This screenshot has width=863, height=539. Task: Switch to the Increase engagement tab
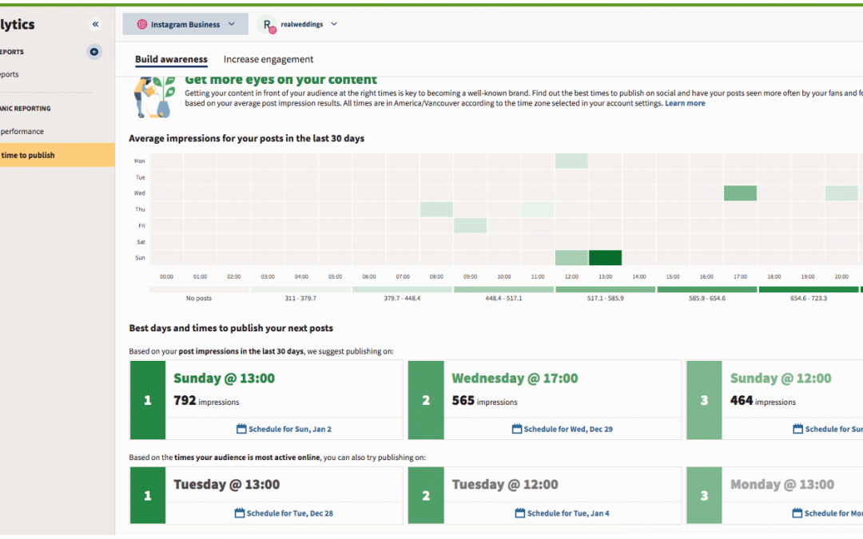point(268,59)
